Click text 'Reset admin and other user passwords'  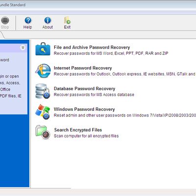click(x=90, y=115)
